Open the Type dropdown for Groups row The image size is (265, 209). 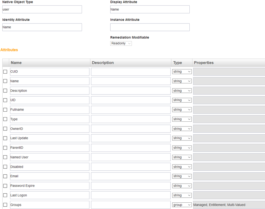point(182,205)
